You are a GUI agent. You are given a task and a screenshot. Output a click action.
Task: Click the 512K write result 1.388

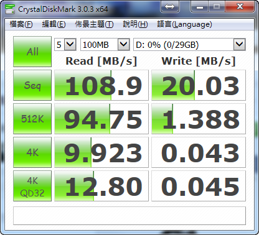coord(199,119)
